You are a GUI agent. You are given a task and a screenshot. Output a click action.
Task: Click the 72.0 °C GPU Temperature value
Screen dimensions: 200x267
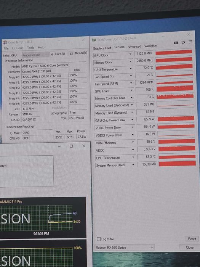144,68
